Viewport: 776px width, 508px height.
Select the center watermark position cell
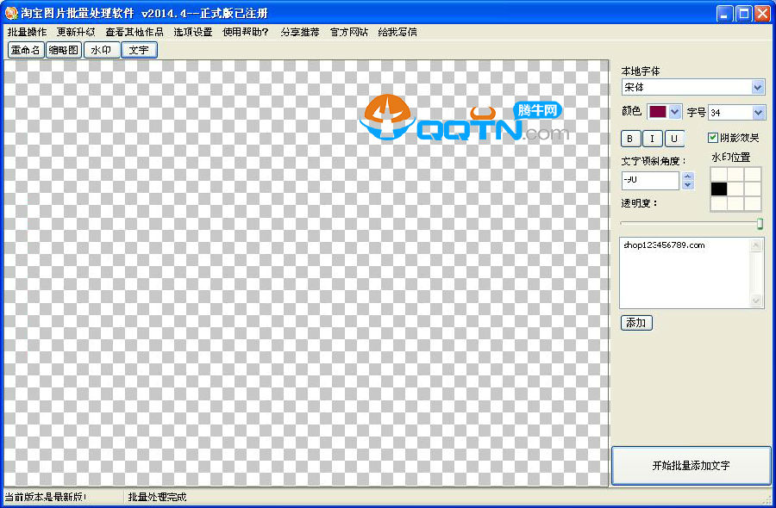[x=735, y=189]
